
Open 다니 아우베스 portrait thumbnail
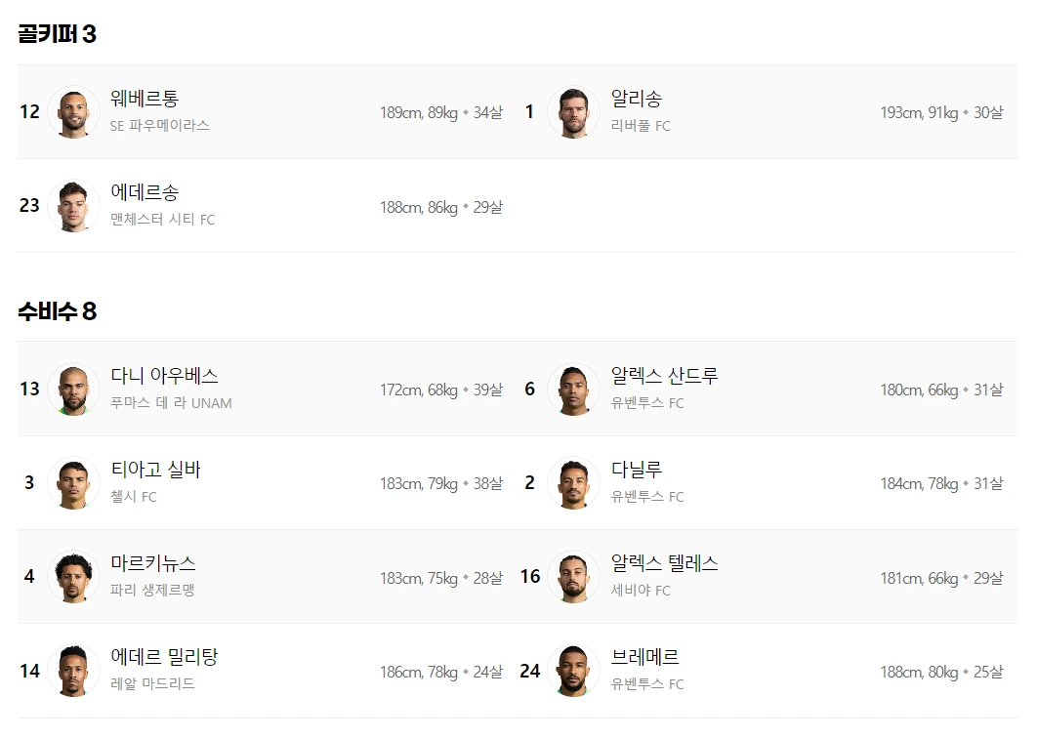click(73, 389)
